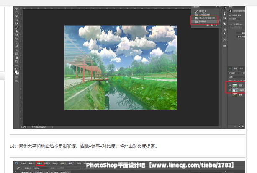Open the 图层(L) menu

(x=47, y=163)
